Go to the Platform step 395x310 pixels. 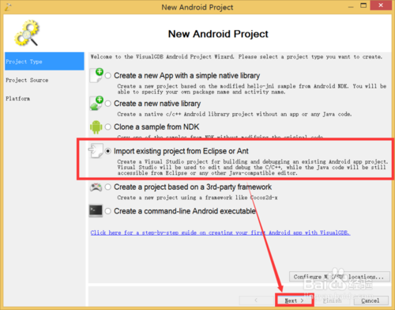18,99
